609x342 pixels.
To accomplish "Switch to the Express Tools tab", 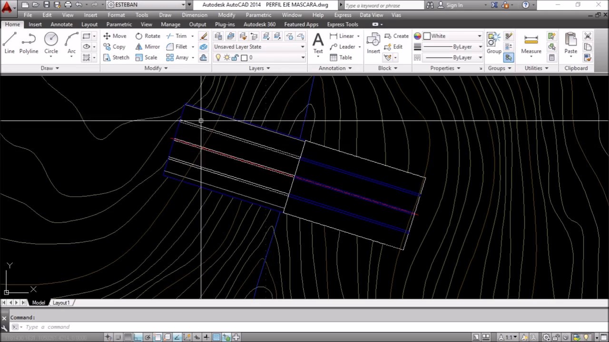I will (x=343, y=24).
